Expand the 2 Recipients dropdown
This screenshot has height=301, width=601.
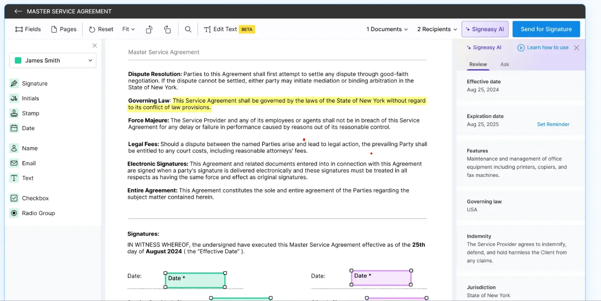click(x=437, y=29)
